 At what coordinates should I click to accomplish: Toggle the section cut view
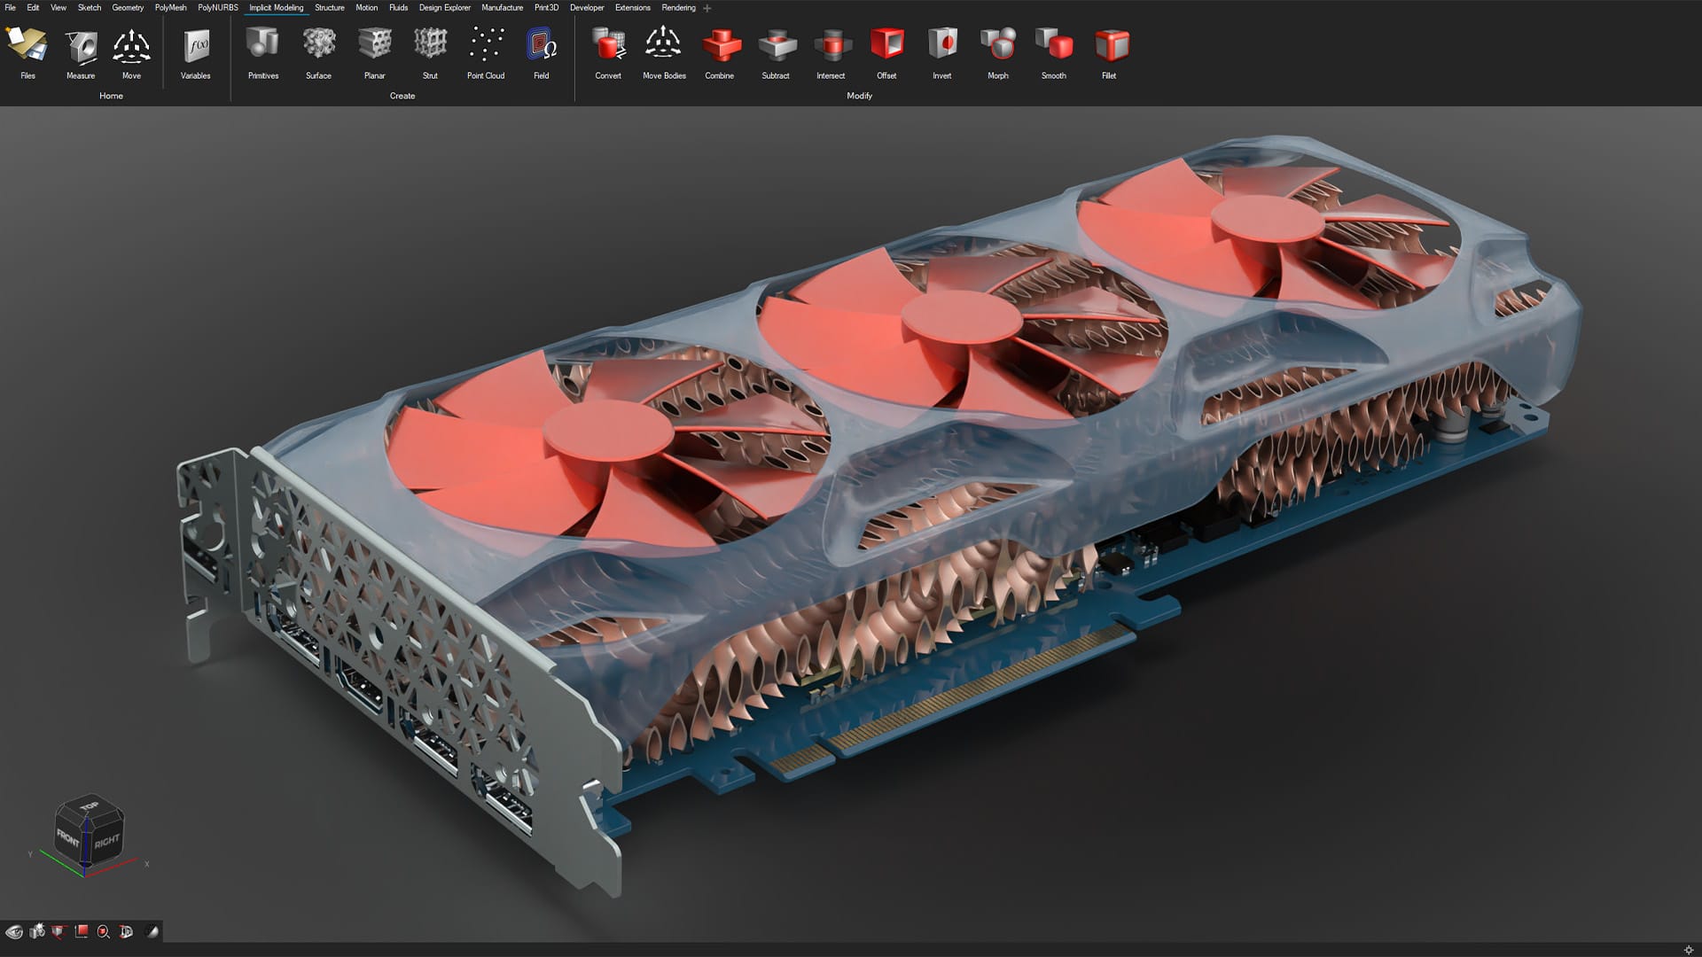click(x=58, y=931)
